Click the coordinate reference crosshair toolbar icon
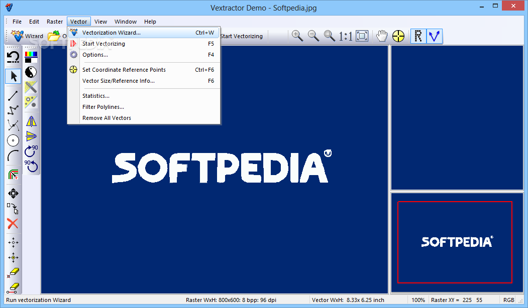This screenshot has height=308, width=528. [x=398, y=36]
